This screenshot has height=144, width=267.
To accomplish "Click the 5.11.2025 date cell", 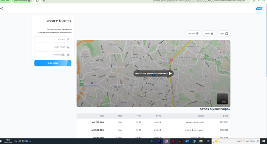I will tap(224, 130).
